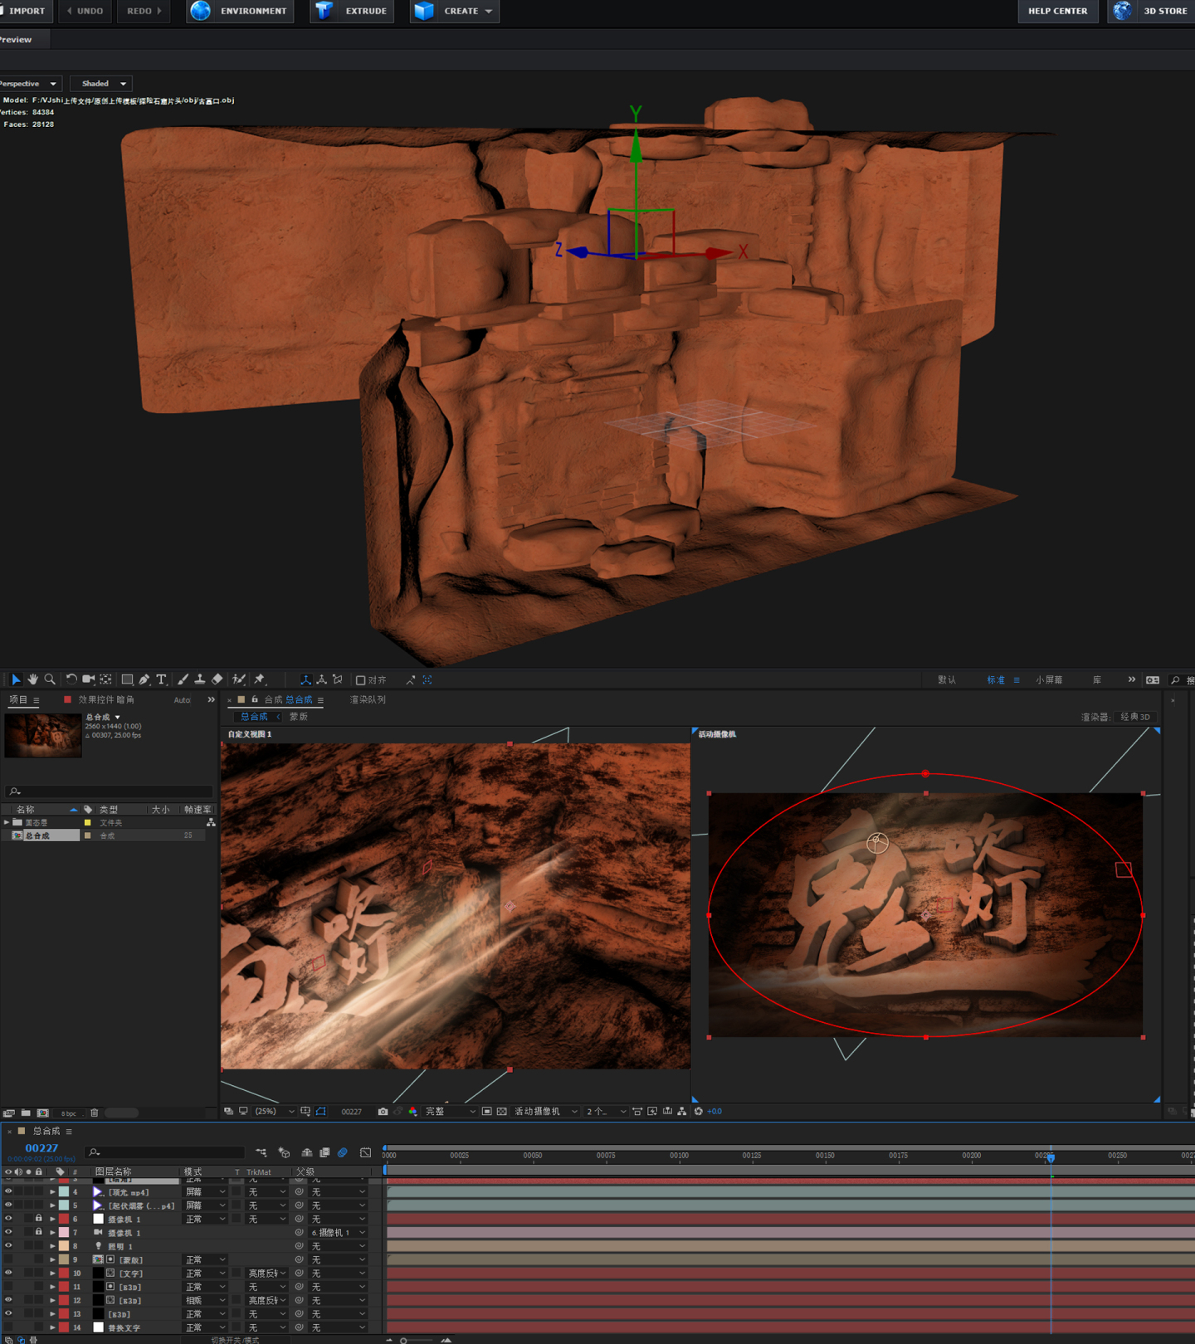Hide layer 4 顶光.mp4 eye toggle

[x=8, y=1191]
